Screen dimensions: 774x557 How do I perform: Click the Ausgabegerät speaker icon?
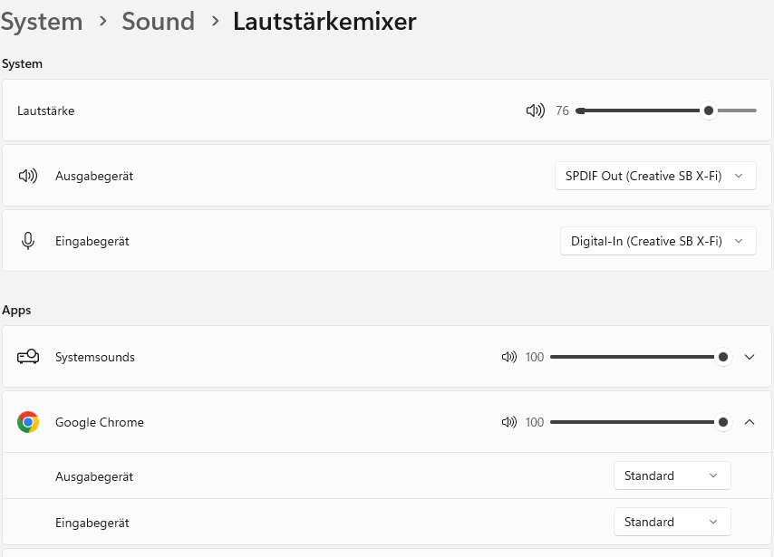(28, 176)
